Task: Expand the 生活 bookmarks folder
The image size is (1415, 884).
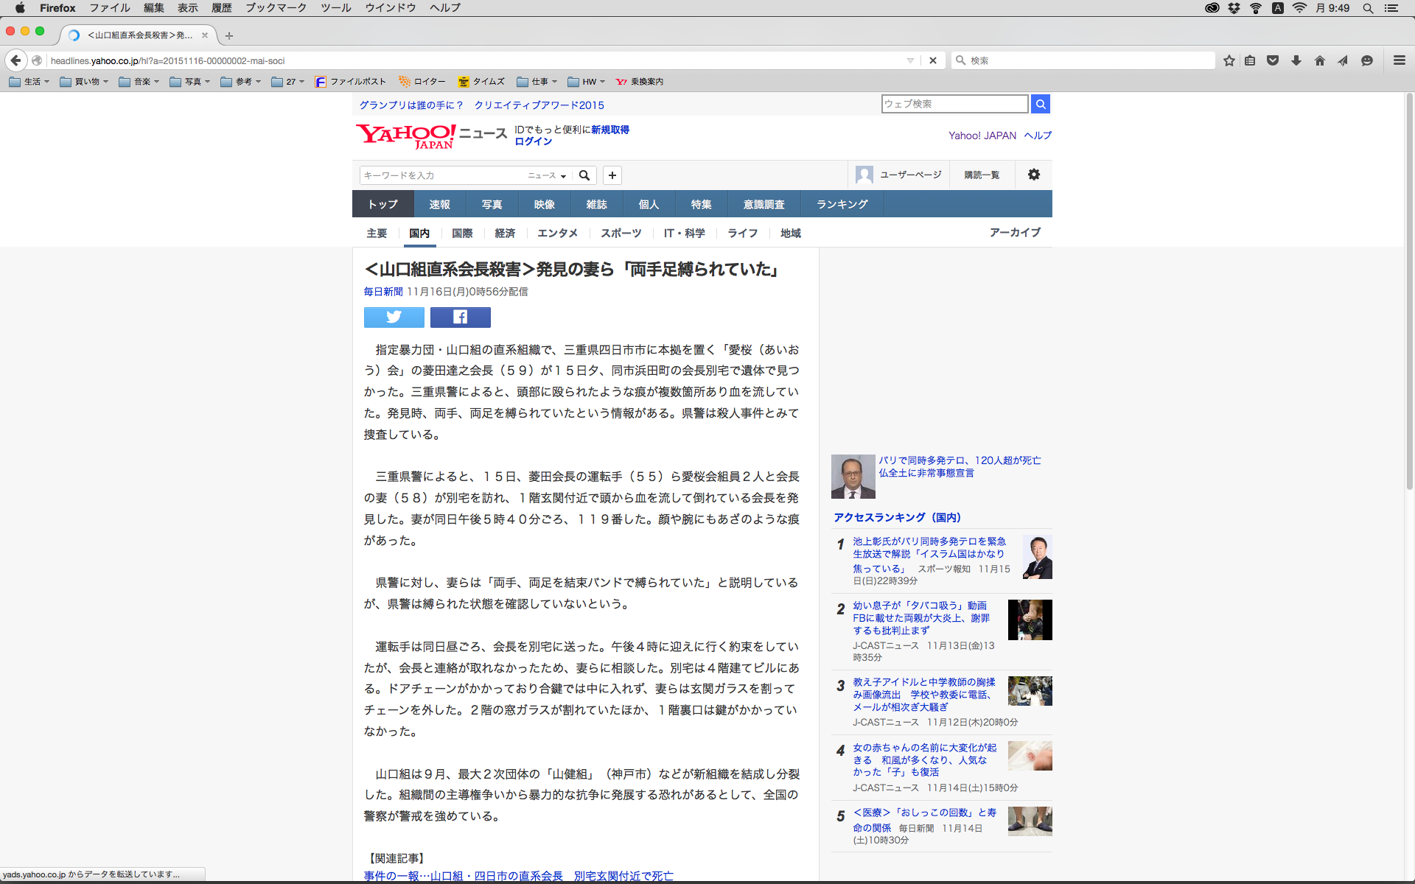Action: [29, 82]
